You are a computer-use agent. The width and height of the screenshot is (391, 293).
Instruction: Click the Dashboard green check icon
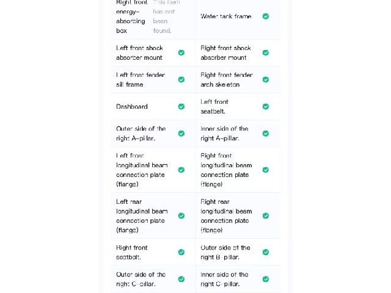click(181, 107)
